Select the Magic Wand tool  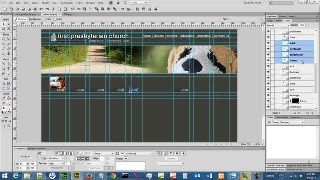4,44
